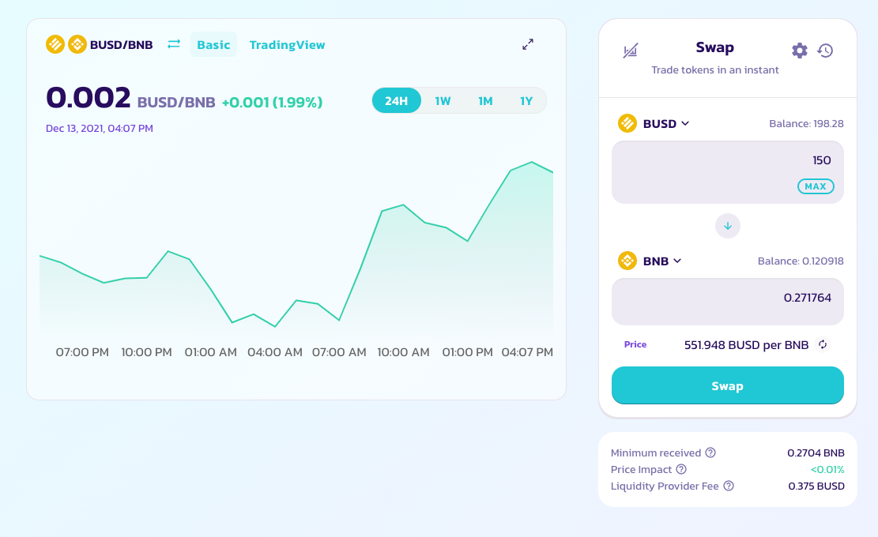Click the BUSD/BNB pair title
Image resolution: width=878 pixels, height=537 pixels.
click(121, 45)
